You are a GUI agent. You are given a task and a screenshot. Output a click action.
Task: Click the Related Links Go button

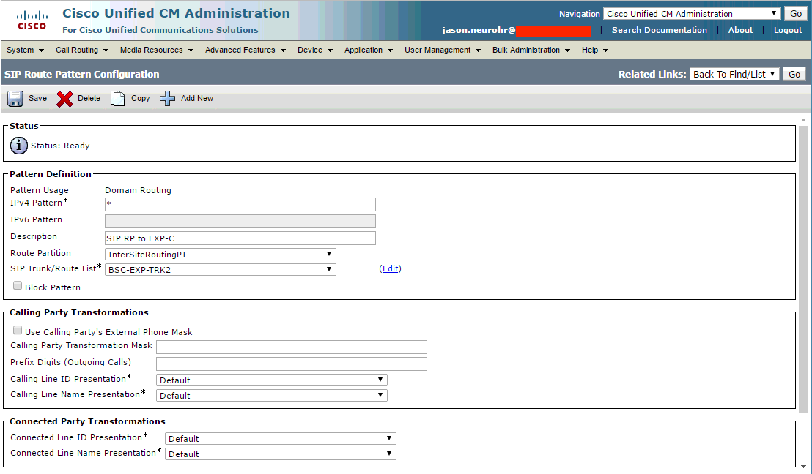point(794,75)
